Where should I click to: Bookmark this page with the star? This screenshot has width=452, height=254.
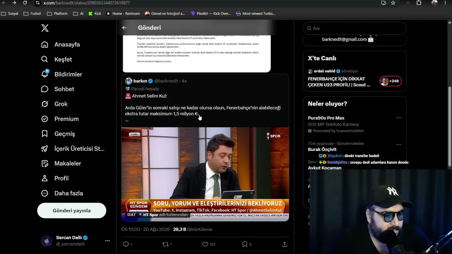(x=393, y=3)
